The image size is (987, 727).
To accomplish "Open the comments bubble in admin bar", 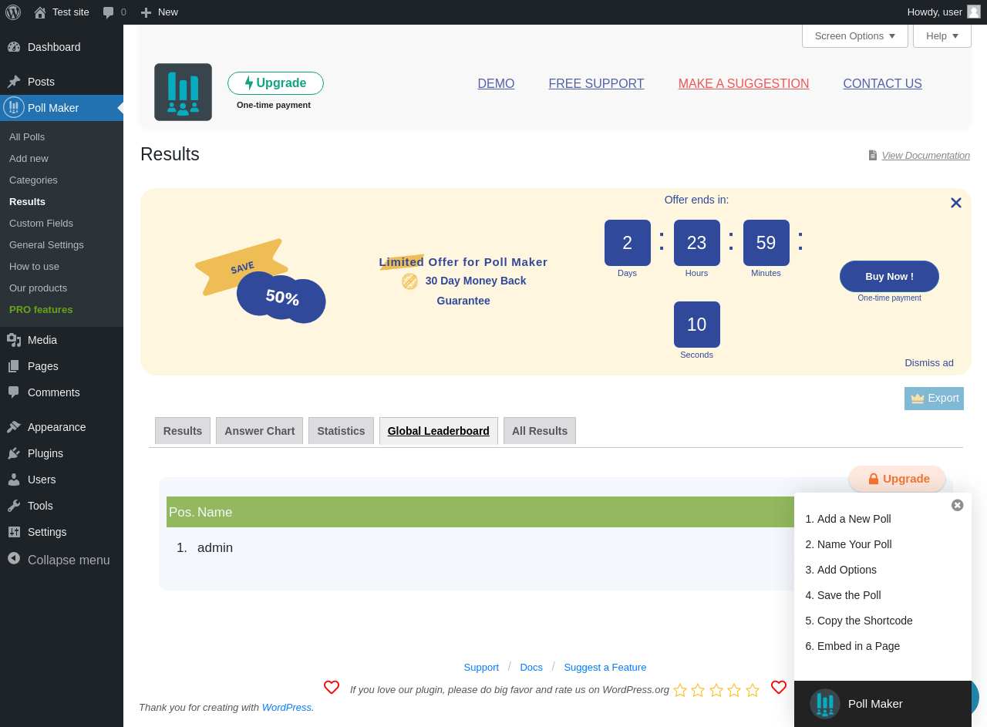I will point(114,12).
